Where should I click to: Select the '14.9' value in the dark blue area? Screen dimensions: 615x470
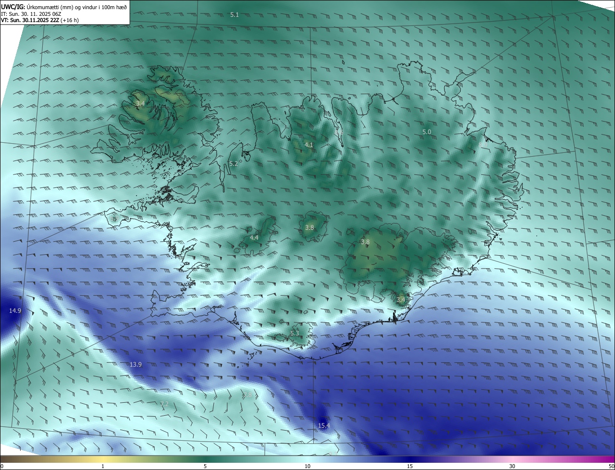tap(15, 311)
